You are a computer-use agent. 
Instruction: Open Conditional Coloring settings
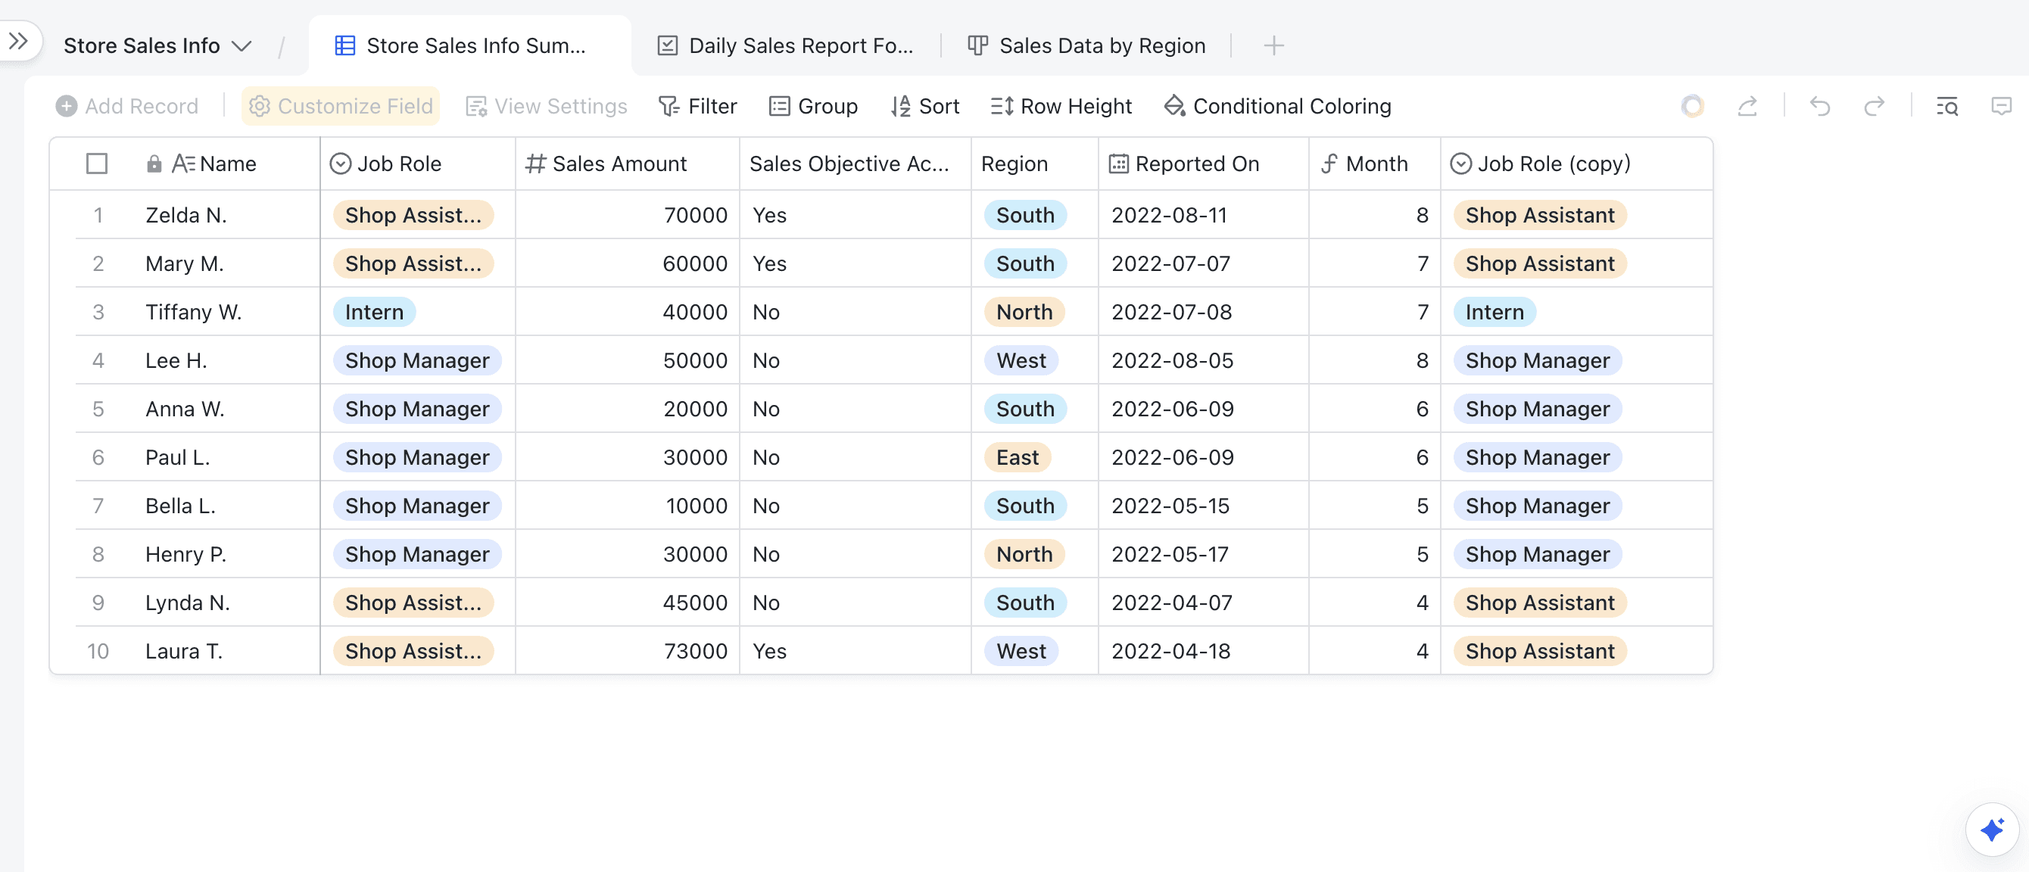tap(1276, 105)
